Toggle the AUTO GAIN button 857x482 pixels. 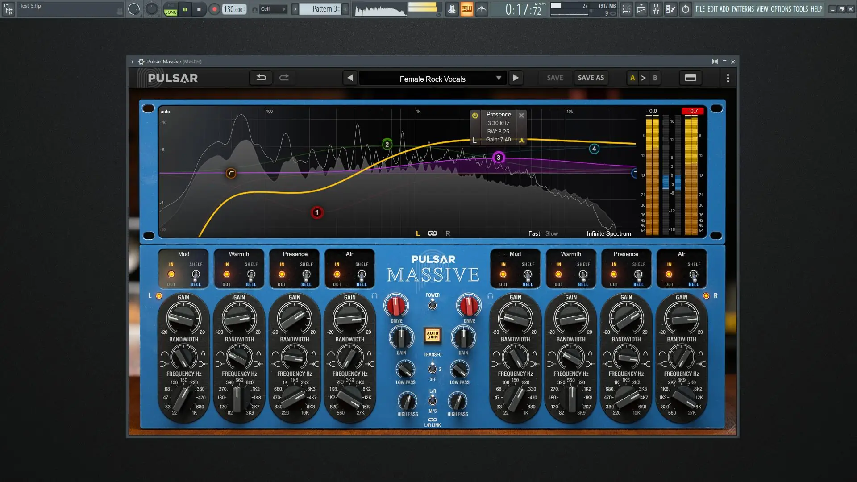[x=432, y=335]
